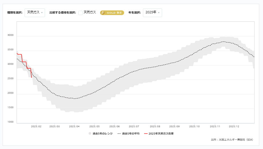
Task: Click the gold coin icon in badge
Action: [103, 13]
